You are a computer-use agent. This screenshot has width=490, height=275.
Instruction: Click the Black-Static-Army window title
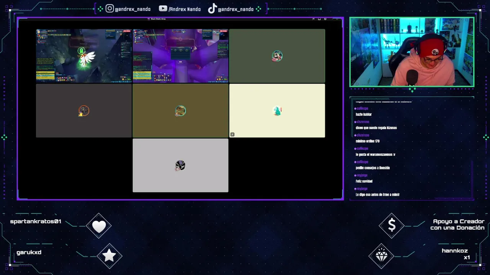click(158, 19)
